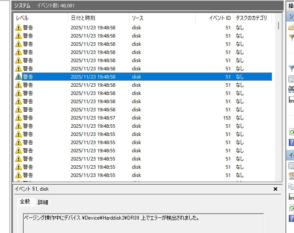Select the 全般 tab
The width and height of the screenshot is (294, 233).
pos(25,202)
